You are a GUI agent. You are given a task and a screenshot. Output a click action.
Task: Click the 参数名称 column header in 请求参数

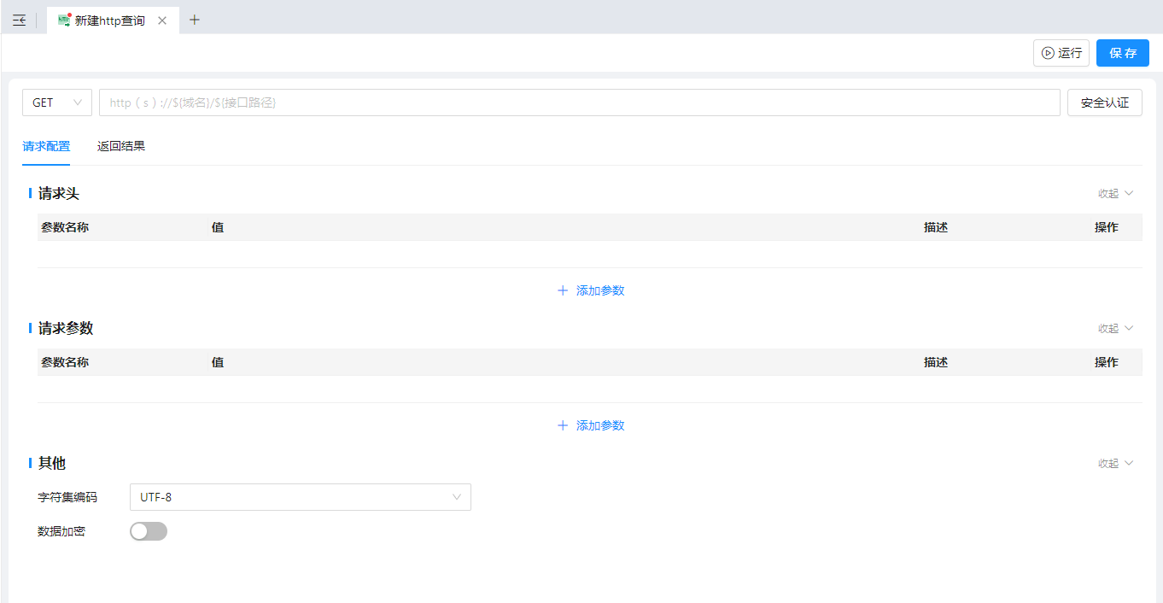click(65, 362)
